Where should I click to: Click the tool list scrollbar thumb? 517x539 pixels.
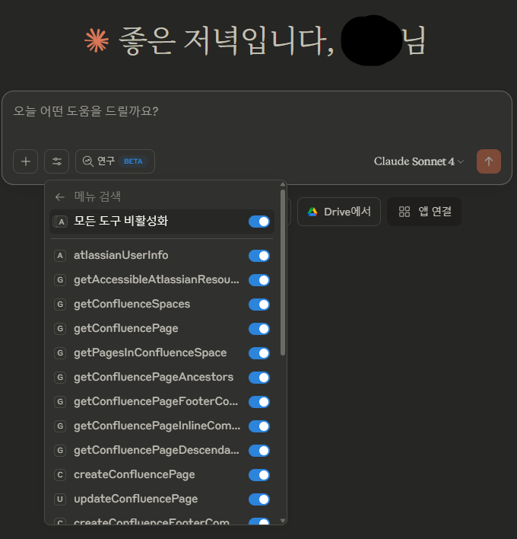[283, 273]
